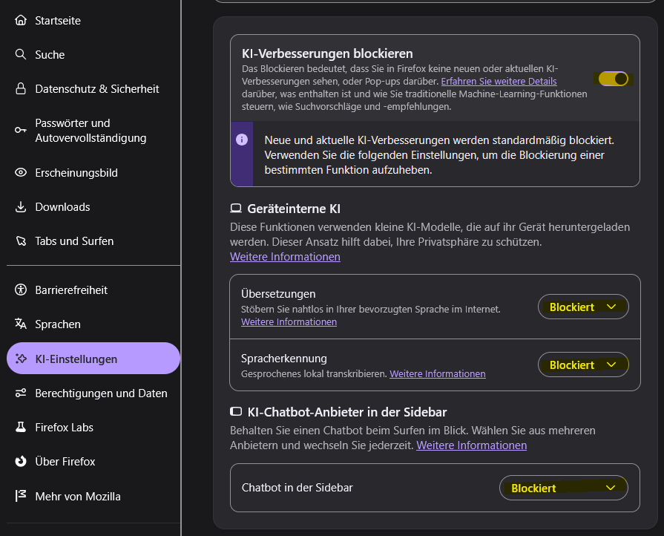
Task: Click the Tabs und Surfen icon
Action: 21,241
